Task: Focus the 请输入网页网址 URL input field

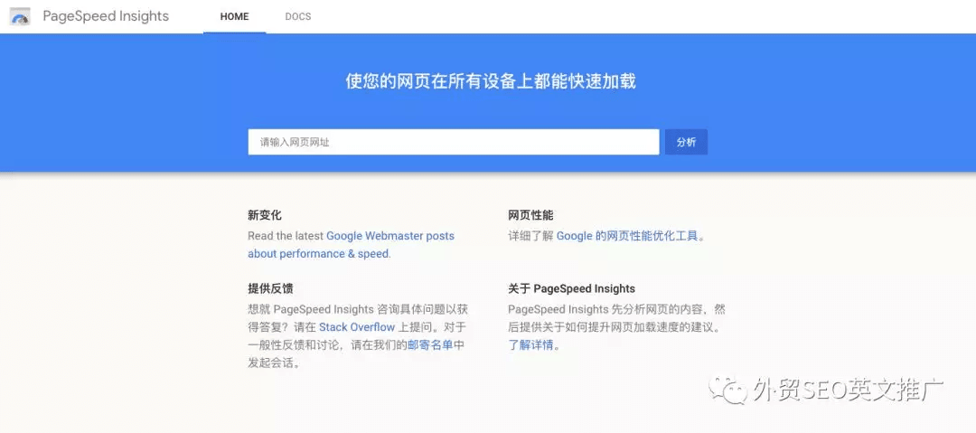Action: point(453,142)
